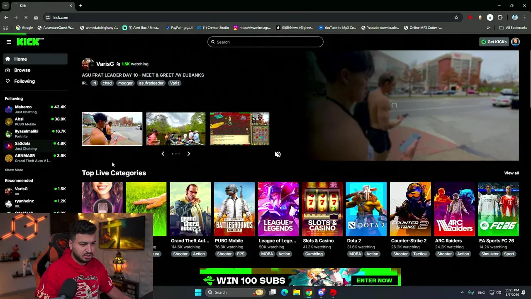Open the Dota 2 category card
531x299 pixels.
[x=366, y=209]
